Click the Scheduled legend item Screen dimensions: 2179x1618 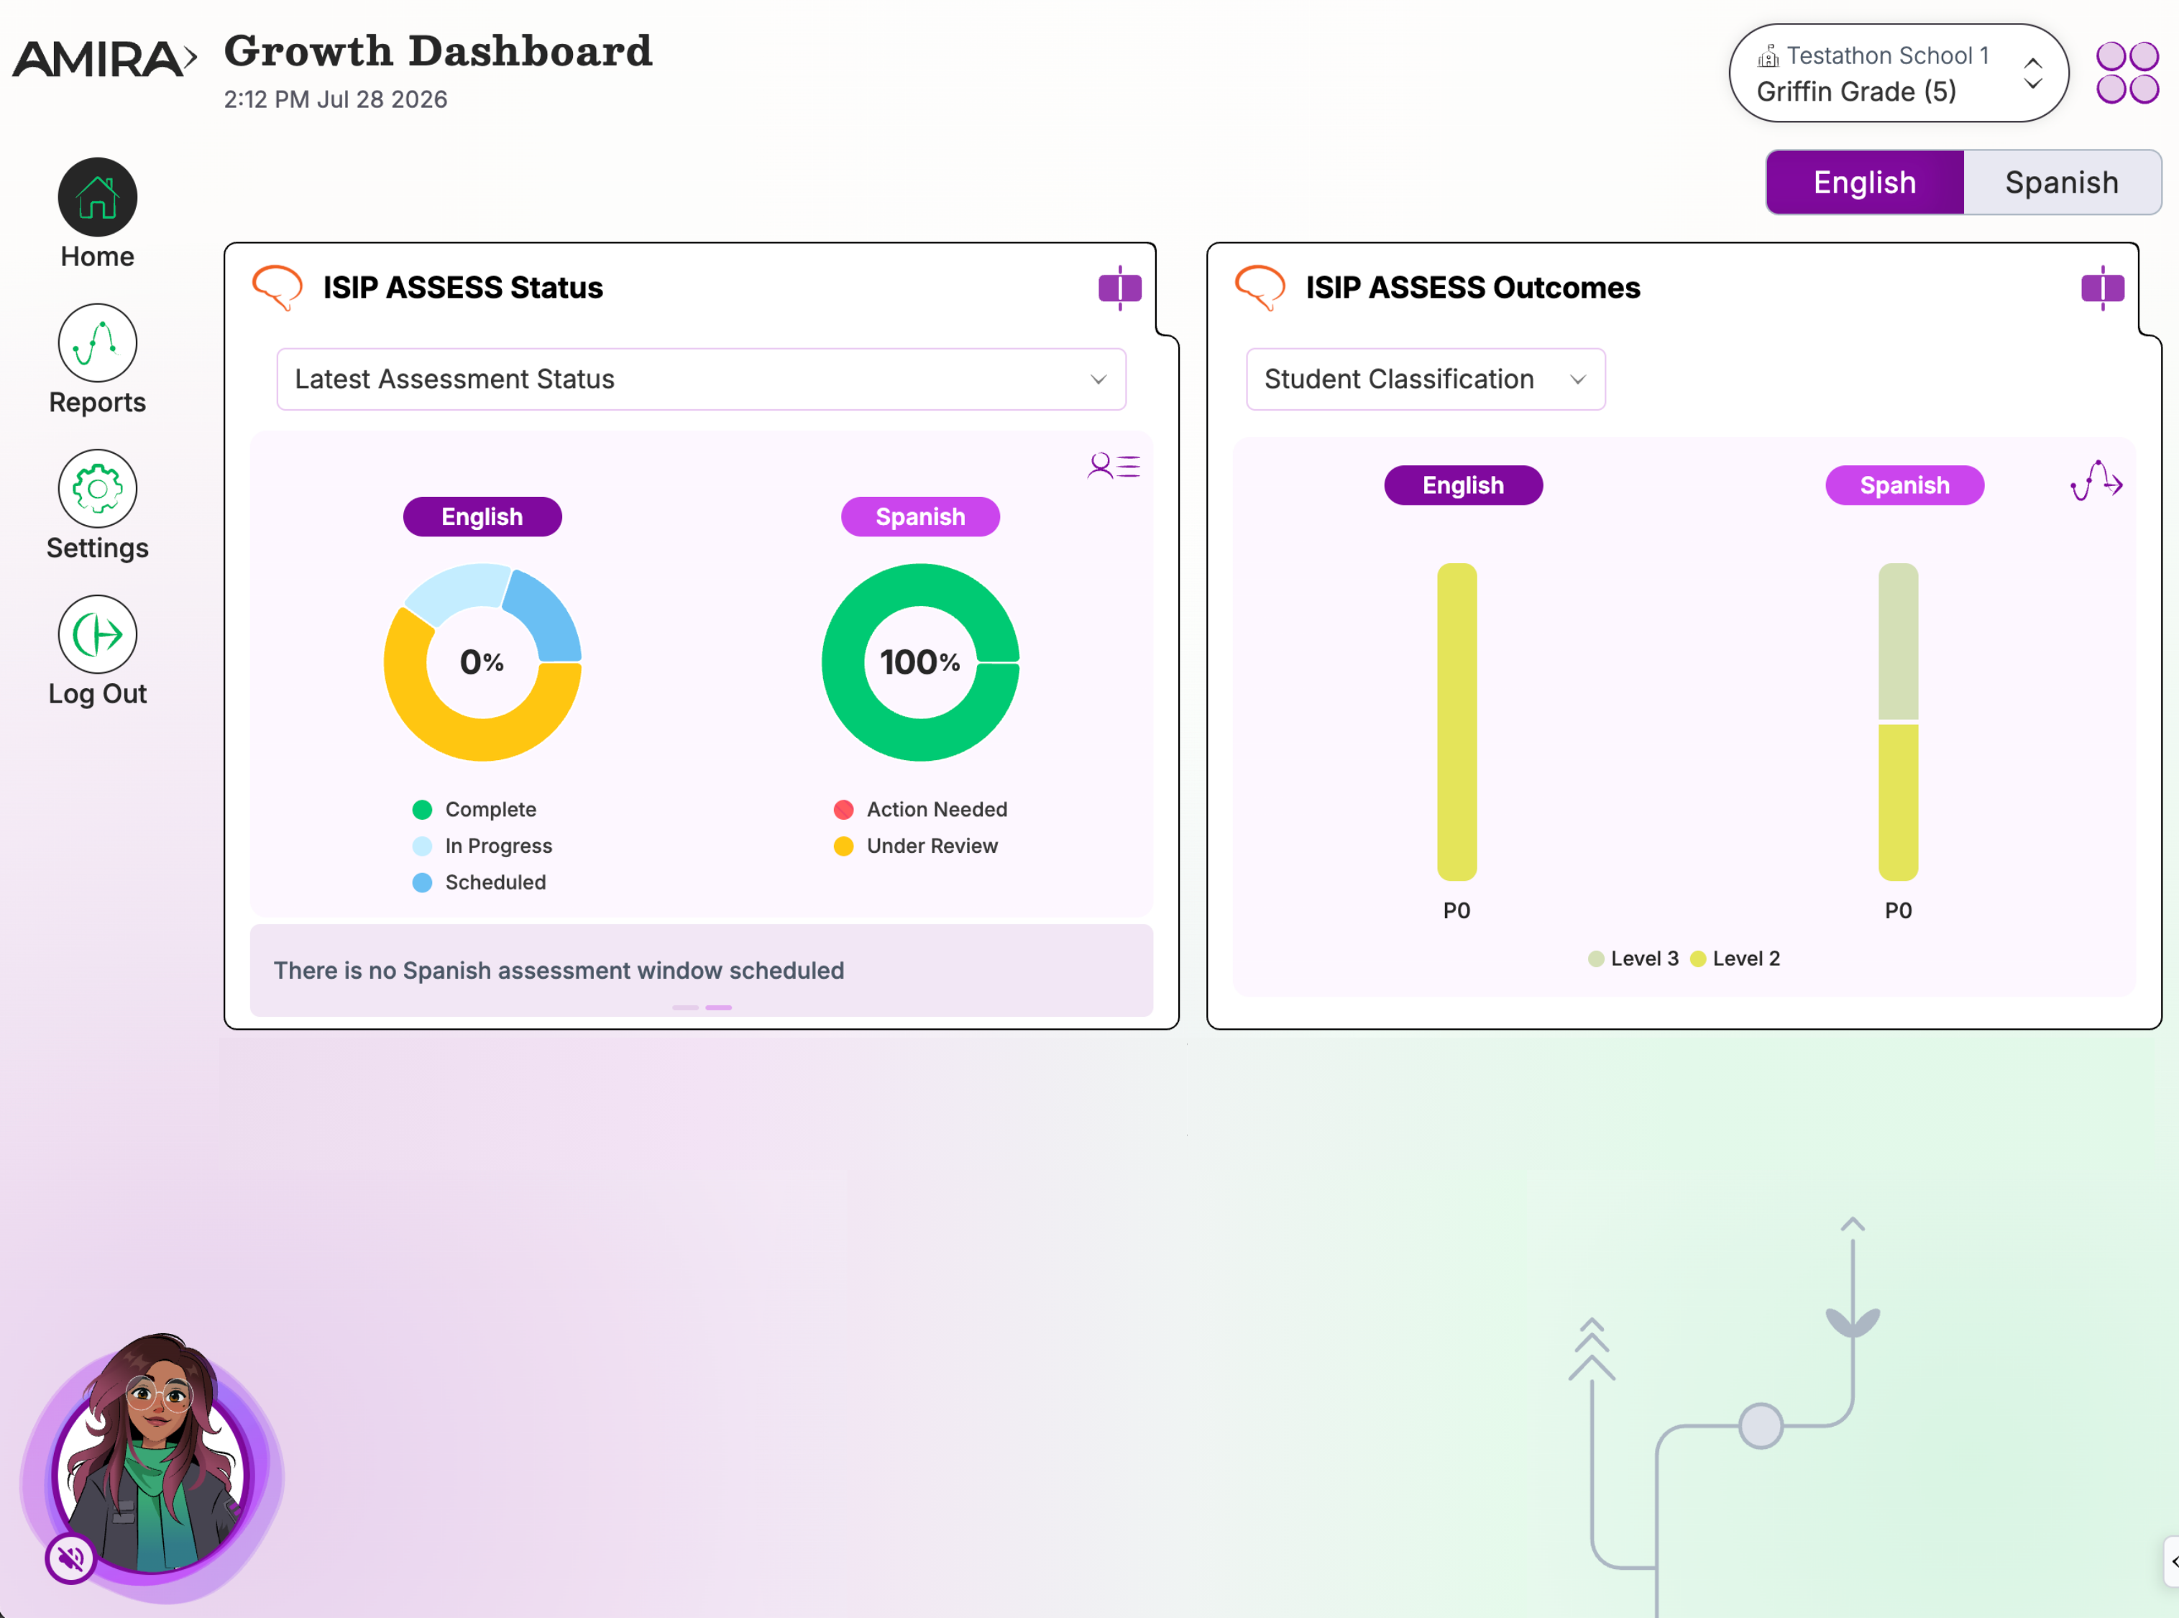[x=480, y=882]
